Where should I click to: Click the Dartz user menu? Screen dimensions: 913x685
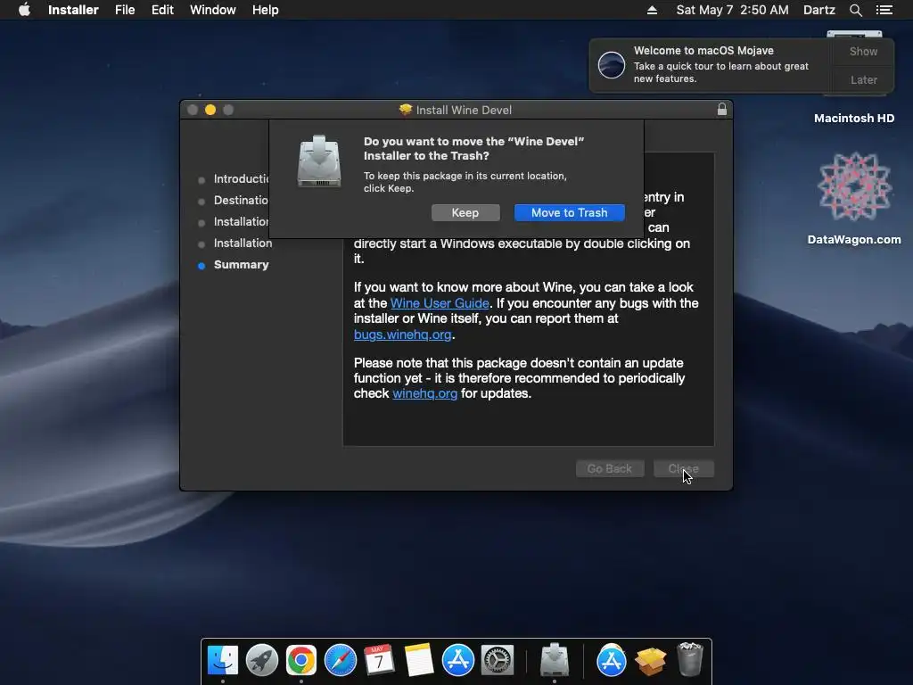tap(818, 10)
